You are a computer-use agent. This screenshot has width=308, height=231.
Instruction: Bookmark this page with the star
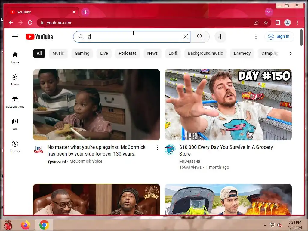point(266,23)
